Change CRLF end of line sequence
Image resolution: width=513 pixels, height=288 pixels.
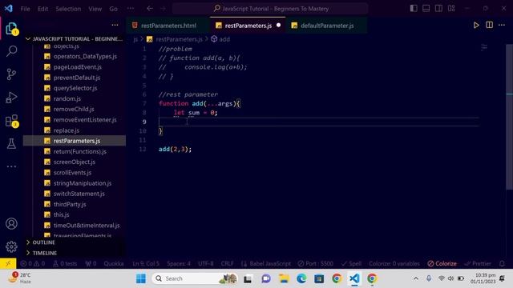click(x=227, y=263)
